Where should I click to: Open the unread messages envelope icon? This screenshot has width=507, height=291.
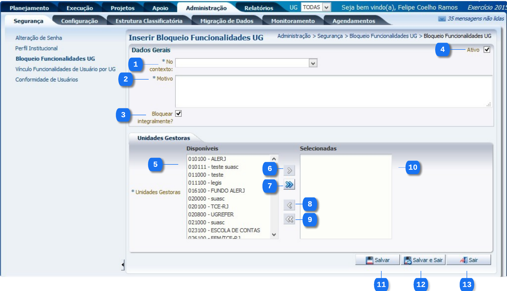[442, 19]
